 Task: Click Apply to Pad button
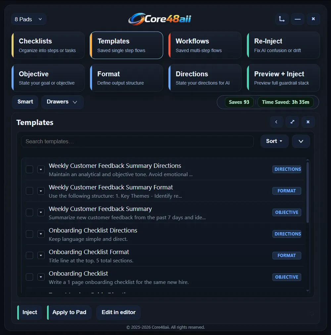(x=69, y=312)
